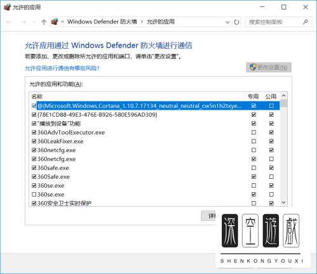Click the search magnifier icon
Viewport: 317px width, 274px height.
point(305,22)
